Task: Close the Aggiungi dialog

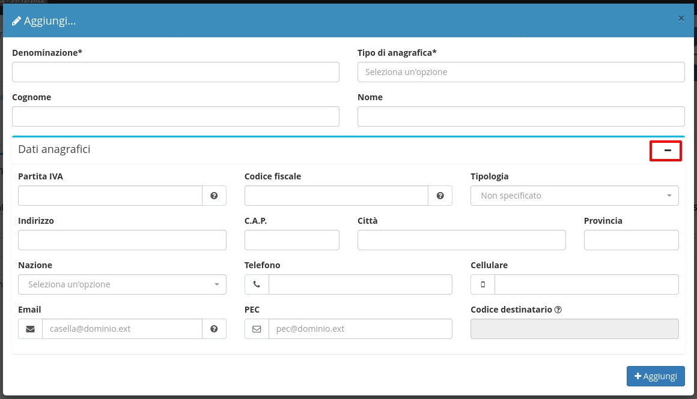Action: click(681, 19)
